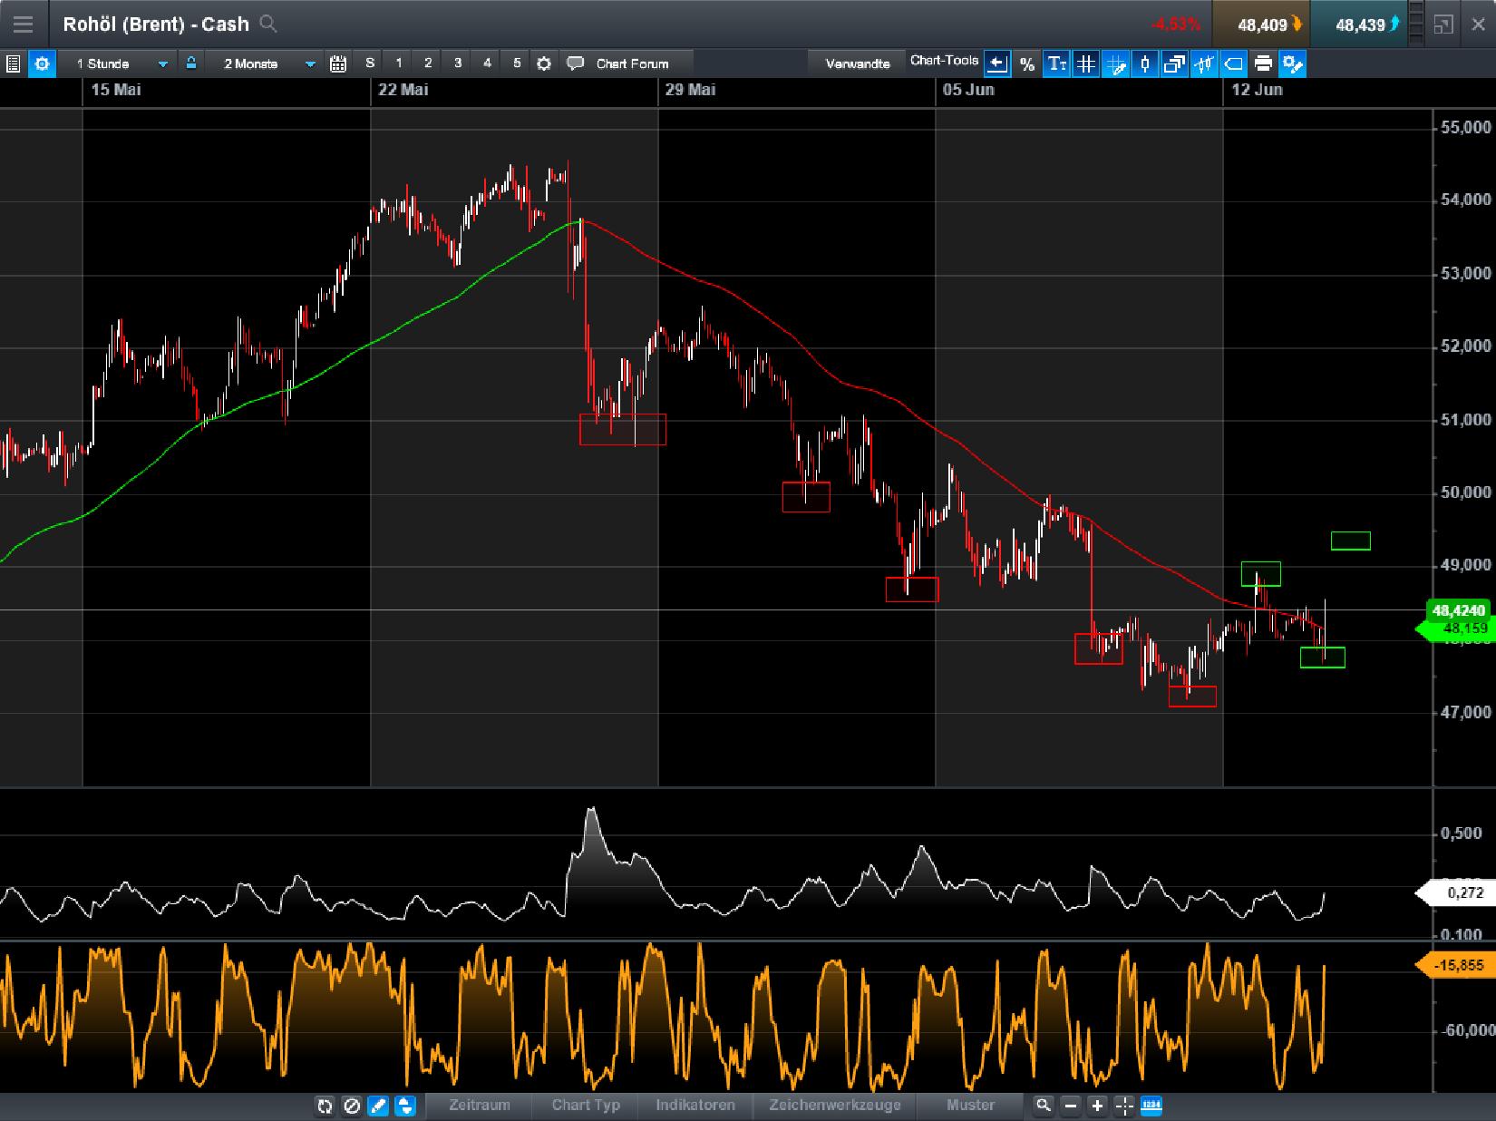Toggle the grid display icon
The width and height of the screenshot is (1496, 1121).
point(1086,64)
